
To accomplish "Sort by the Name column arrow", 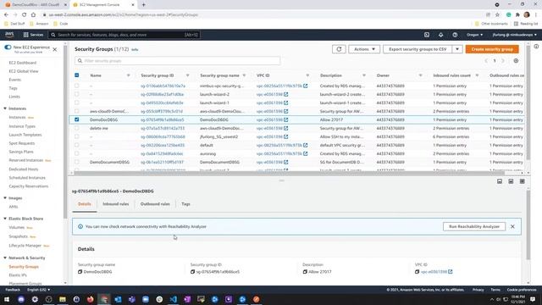I will (x=128, y=75).
